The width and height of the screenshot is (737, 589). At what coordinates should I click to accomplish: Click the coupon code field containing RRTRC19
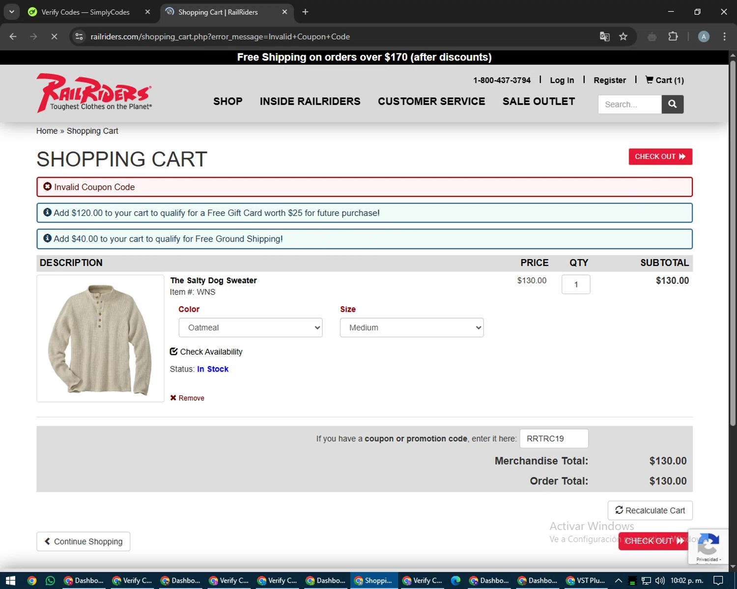click(x=554, y=438)
